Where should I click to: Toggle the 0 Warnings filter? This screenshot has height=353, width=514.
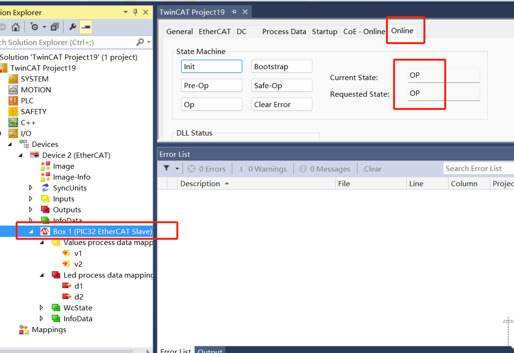pyautogui.click(x=262, y=169)
